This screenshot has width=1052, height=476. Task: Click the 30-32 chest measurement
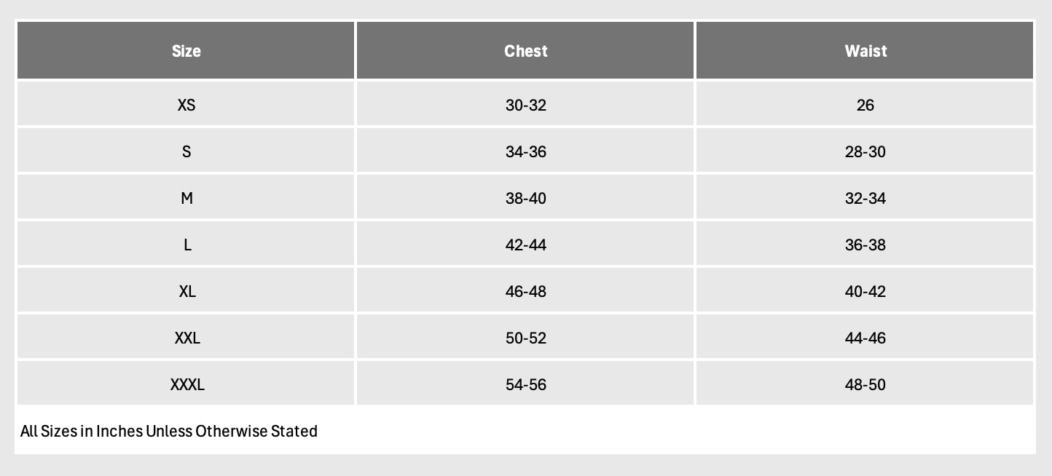point(525,105)
